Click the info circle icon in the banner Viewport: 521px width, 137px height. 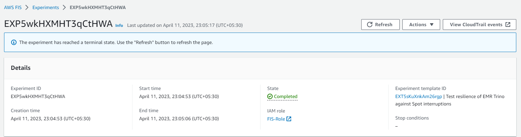(14, 43)
